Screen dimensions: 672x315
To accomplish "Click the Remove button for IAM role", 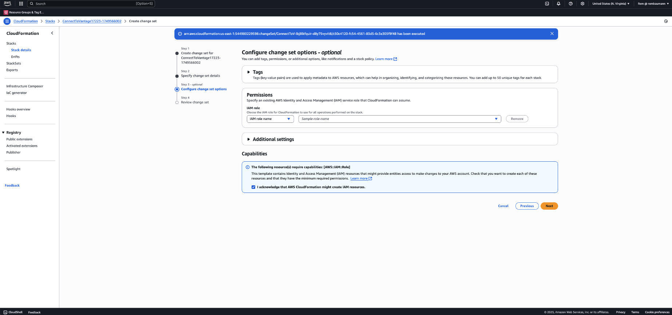I will point(517,119).
